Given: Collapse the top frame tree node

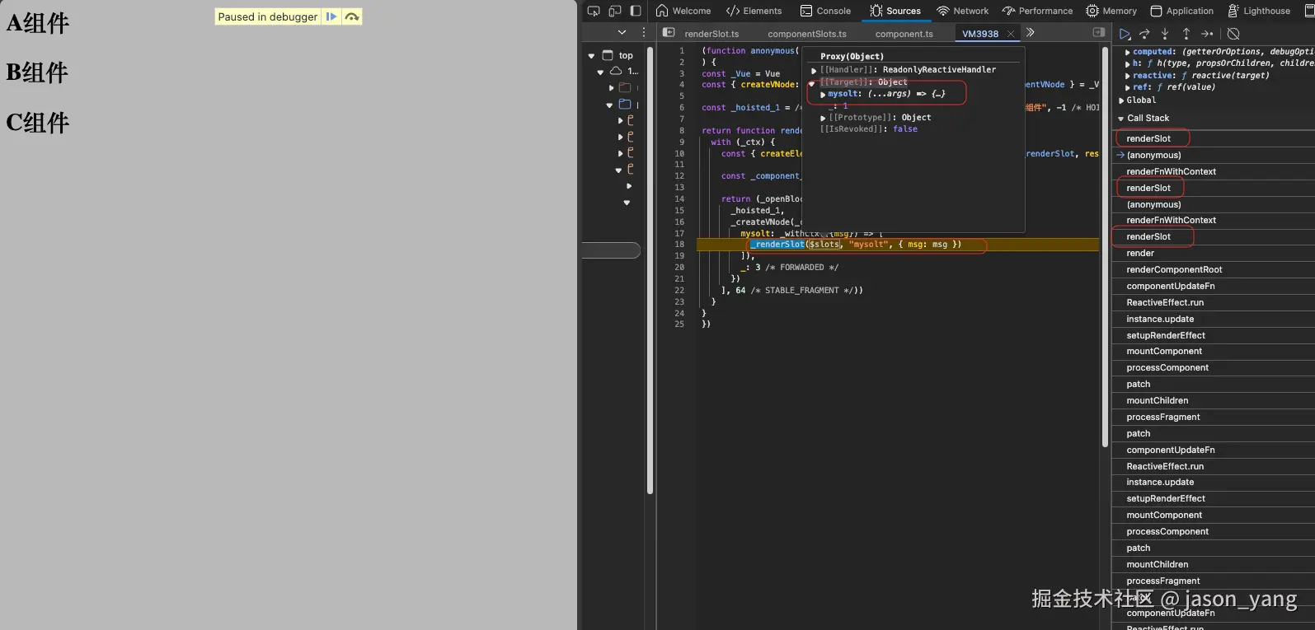Looking at the screenshot, I should [591, 56].
